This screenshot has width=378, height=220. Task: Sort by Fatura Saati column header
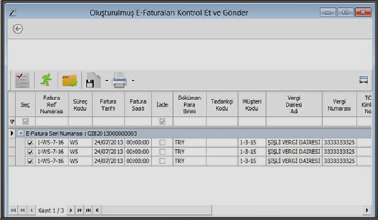click(x=138, y=104)
